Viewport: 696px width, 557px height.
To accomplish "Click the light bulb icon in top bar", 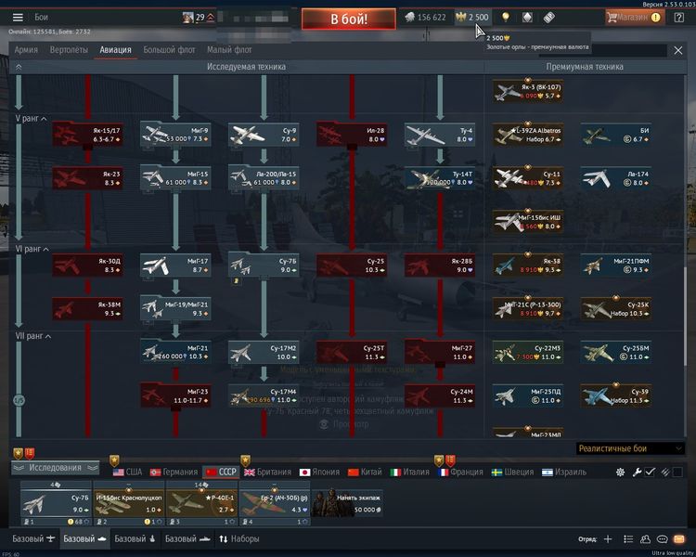I will click(x=506, y=17).
